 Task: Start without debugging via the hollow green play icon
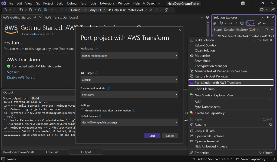pos(151,10)
